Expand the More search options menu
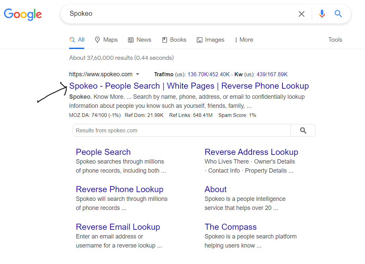365x264 pixels. [244, 40]
